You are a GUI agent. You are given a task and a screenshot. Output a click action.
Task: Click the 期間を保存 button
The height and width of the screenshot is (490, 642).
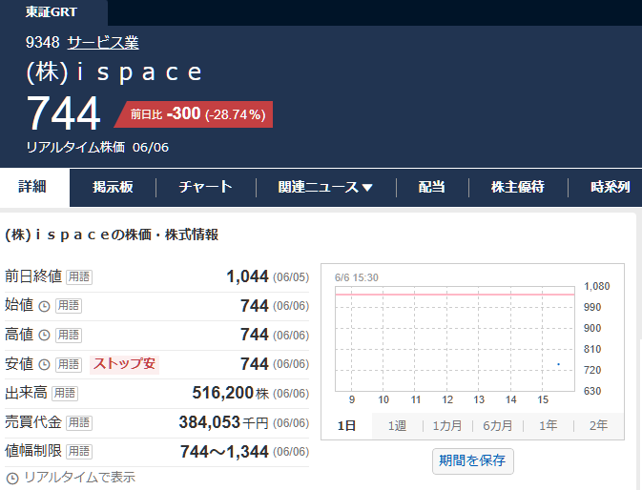[472, 461]
